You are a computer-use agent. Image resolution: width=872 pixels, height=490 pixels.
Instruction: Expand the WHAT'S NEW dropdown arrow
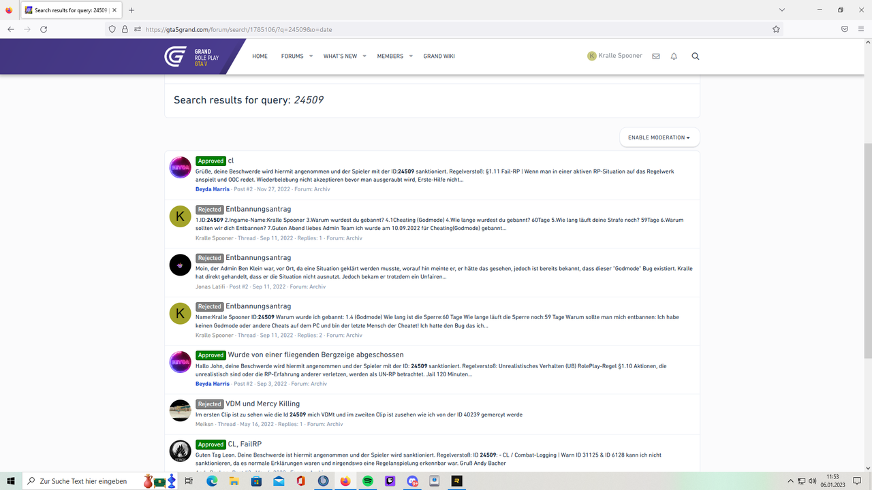point(364,56)
